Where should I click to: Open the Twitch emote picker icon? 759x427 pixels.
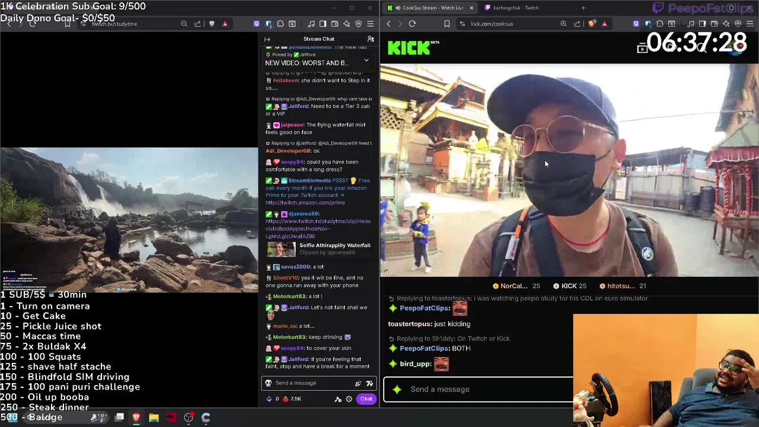tap(358, 383)
